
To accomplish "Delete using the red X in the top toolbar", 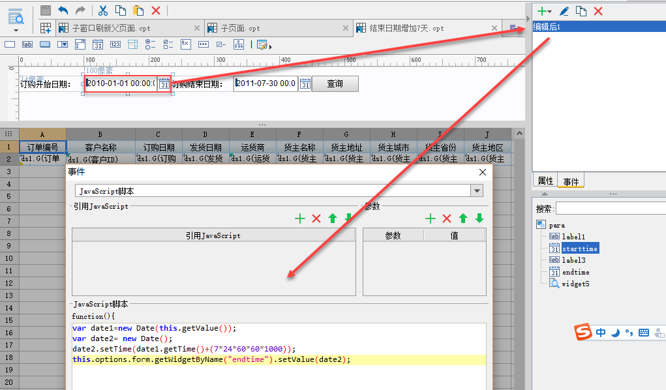I will point(156,10).
